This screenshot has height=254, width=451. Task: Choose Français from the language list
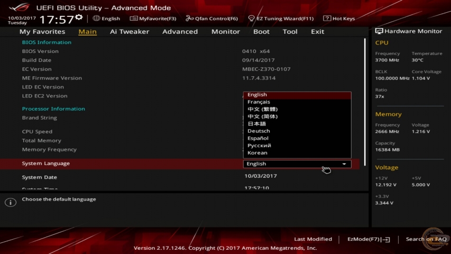coord(297,102)
